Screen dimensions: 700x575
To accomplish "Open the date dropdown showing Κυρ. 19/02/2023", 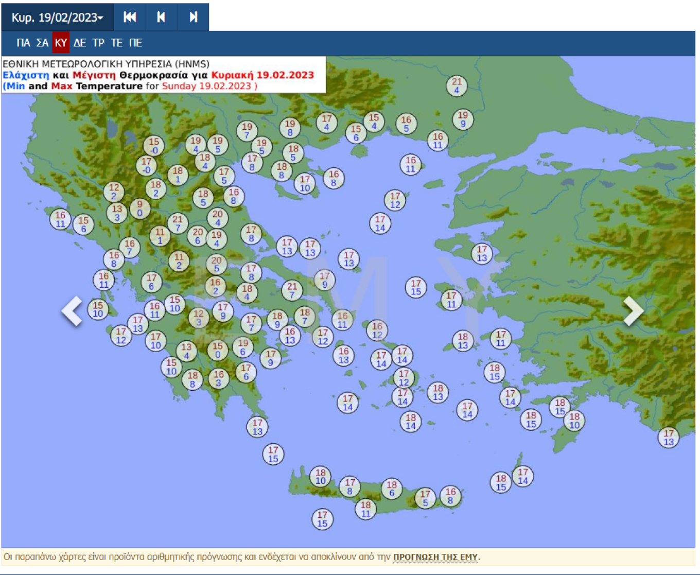I will pos(57,18).
